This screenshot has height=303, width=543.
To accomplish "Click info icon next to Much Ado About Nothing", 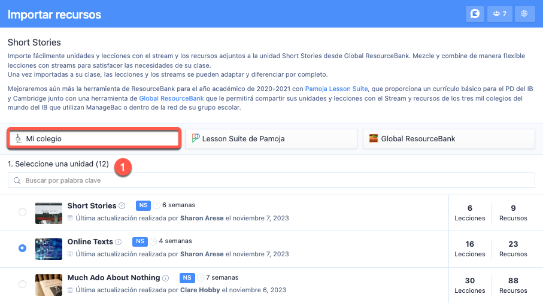I will click(x=165, y=278).
